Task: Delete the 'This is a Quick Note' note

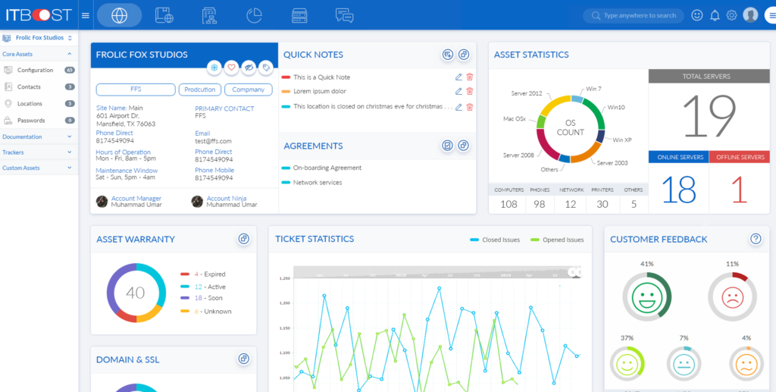Action: [470, 77]
